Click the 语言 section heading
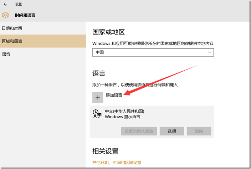 [99, 73]
